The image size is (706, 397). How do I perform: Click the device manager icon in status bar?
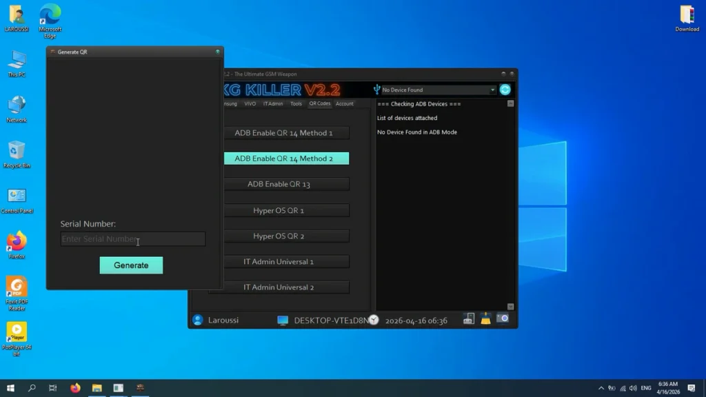(x=469, y=319)
